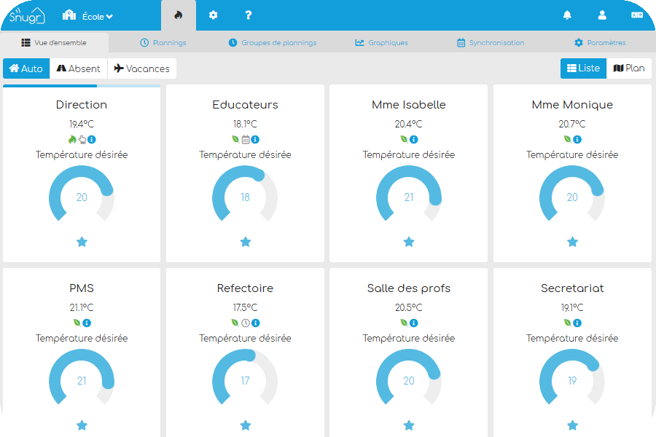This screenshot has width=656, height=437.
Task: Switch to Vacances mode
Action: pos(142,68)
